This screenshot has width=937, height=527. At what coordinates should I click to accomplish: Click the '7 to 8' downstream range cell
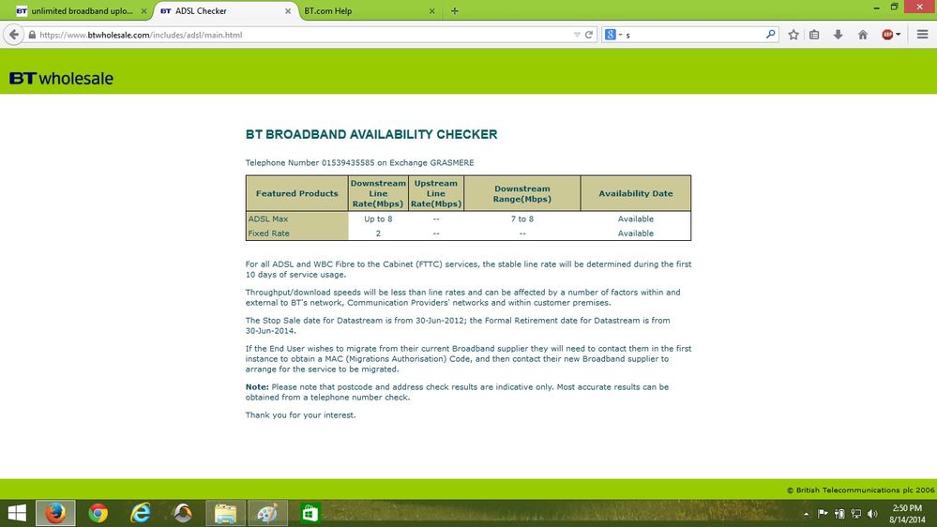pos(521,218)
